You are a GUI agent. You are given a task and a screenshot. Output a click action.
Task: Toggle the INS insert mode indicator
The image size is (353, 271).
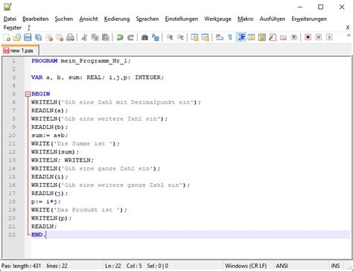pyautogui.click(x=335, y=266)
